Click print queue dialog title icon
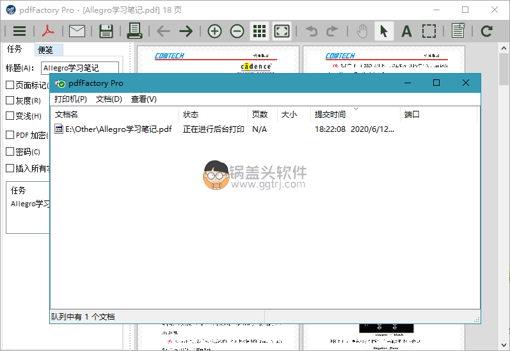This screenshot has height=351, width=510. 60,83
